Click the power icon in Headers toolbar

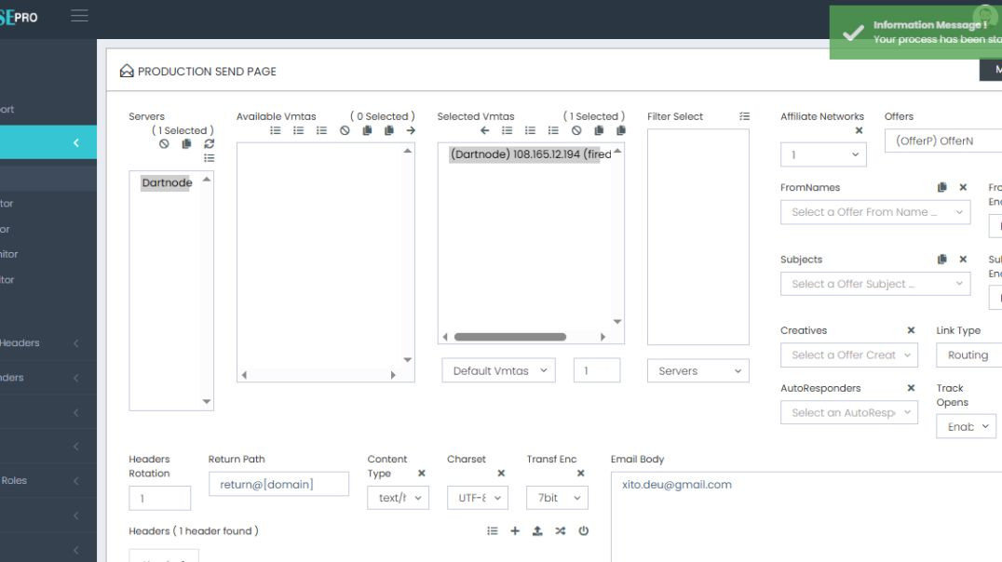click(583, 530)
